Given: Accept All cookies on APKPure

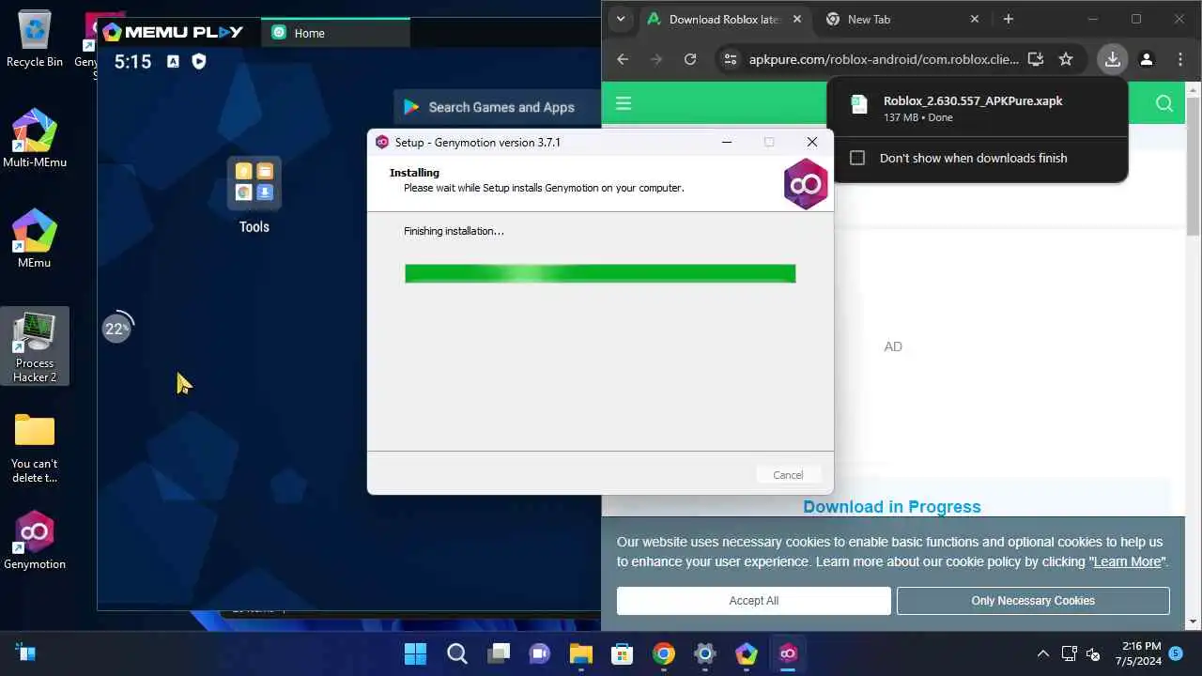Looking at the screenshot, I should click(x=753, y=601).
